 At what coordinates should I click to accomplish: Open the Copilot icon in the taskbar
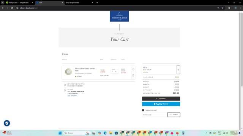99,133
